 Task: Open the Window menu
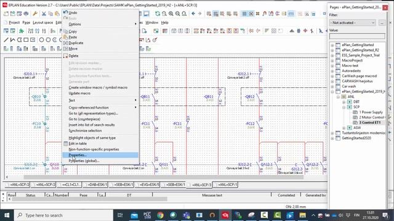152,23
